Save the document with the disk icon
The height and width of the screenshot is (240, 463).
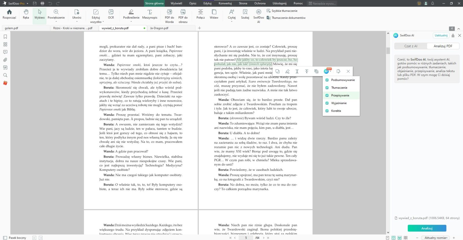pos(35,3)
